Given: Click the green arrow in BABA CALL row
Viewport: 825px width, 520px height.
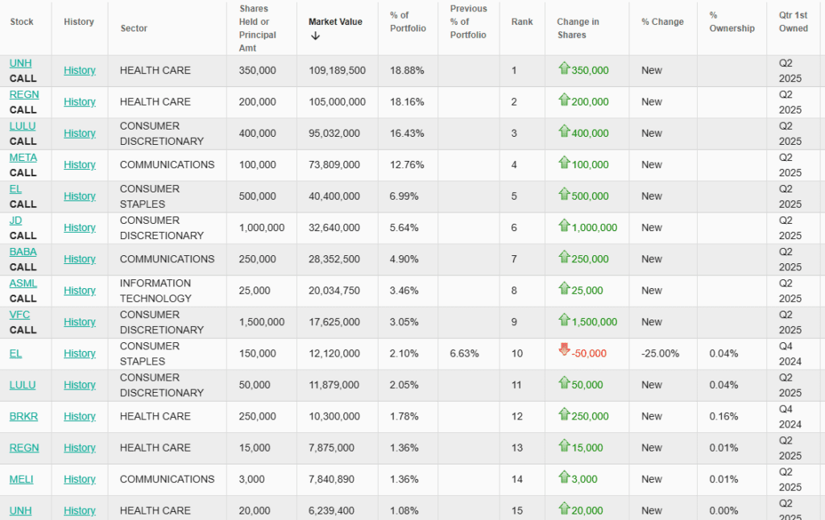Looking at the screenshot, I should coord(564,257).
